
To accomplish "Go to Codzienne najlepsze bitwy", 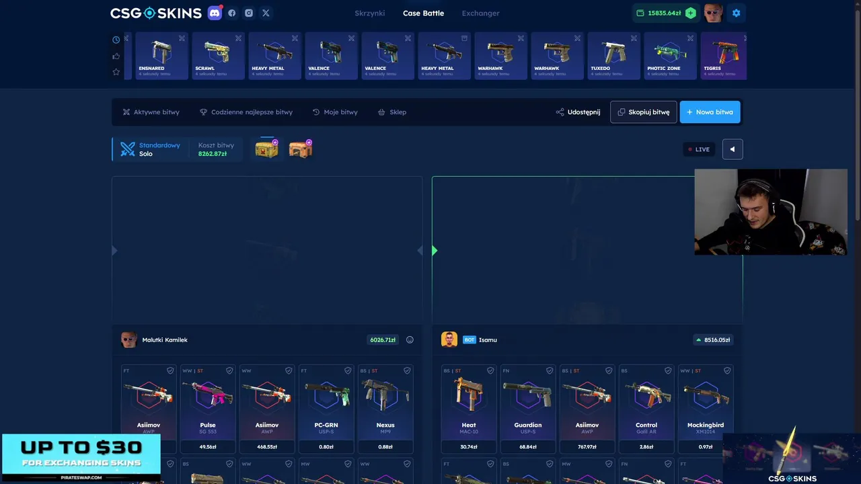I will click(x=246, y=112).
